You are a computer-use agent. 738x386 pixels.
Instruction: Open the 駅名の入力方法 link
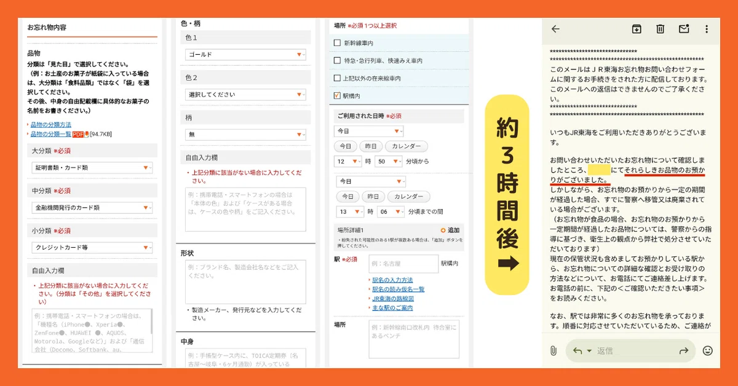(x=392, y=280)
